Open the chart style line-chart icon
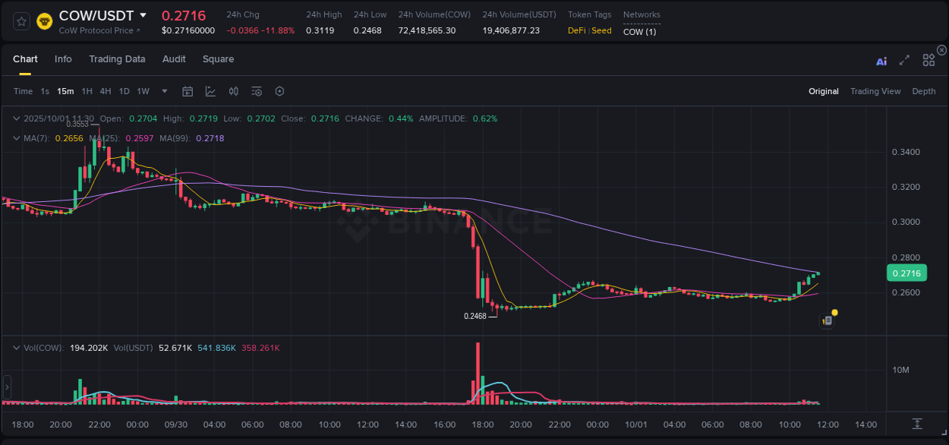This screenshot has width=949, height=445. click(x=210, y=90)
